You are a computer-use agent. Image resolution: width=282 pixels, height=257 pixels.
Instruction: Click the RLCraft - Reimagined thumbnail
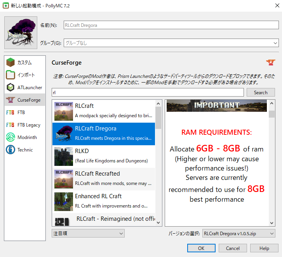coord(62,222)
